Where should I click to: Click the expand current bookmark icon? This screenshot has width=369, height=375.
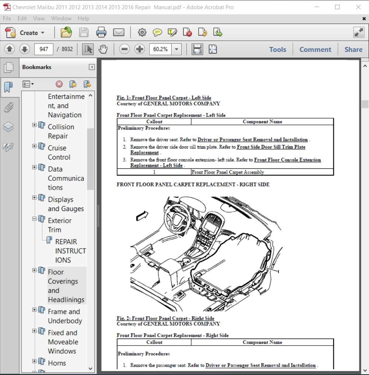click(87, 84)
